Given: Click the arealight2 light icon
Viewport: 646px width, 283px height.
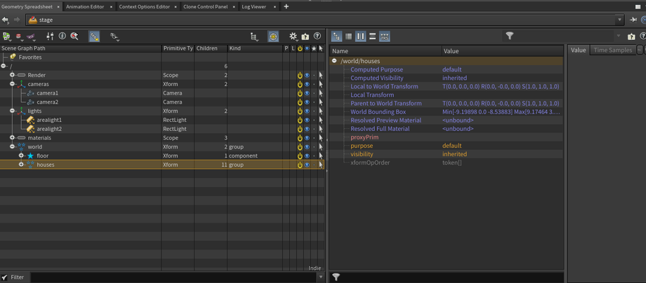Looking at the screenshot, I should (x=30, y=129).
